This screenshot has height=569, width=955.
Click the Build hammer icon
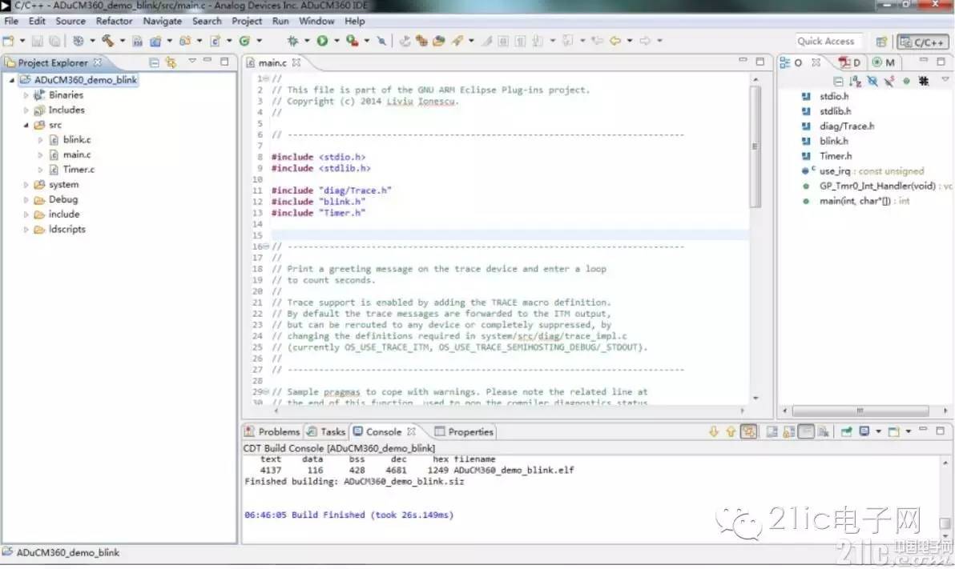pos(108,41)
